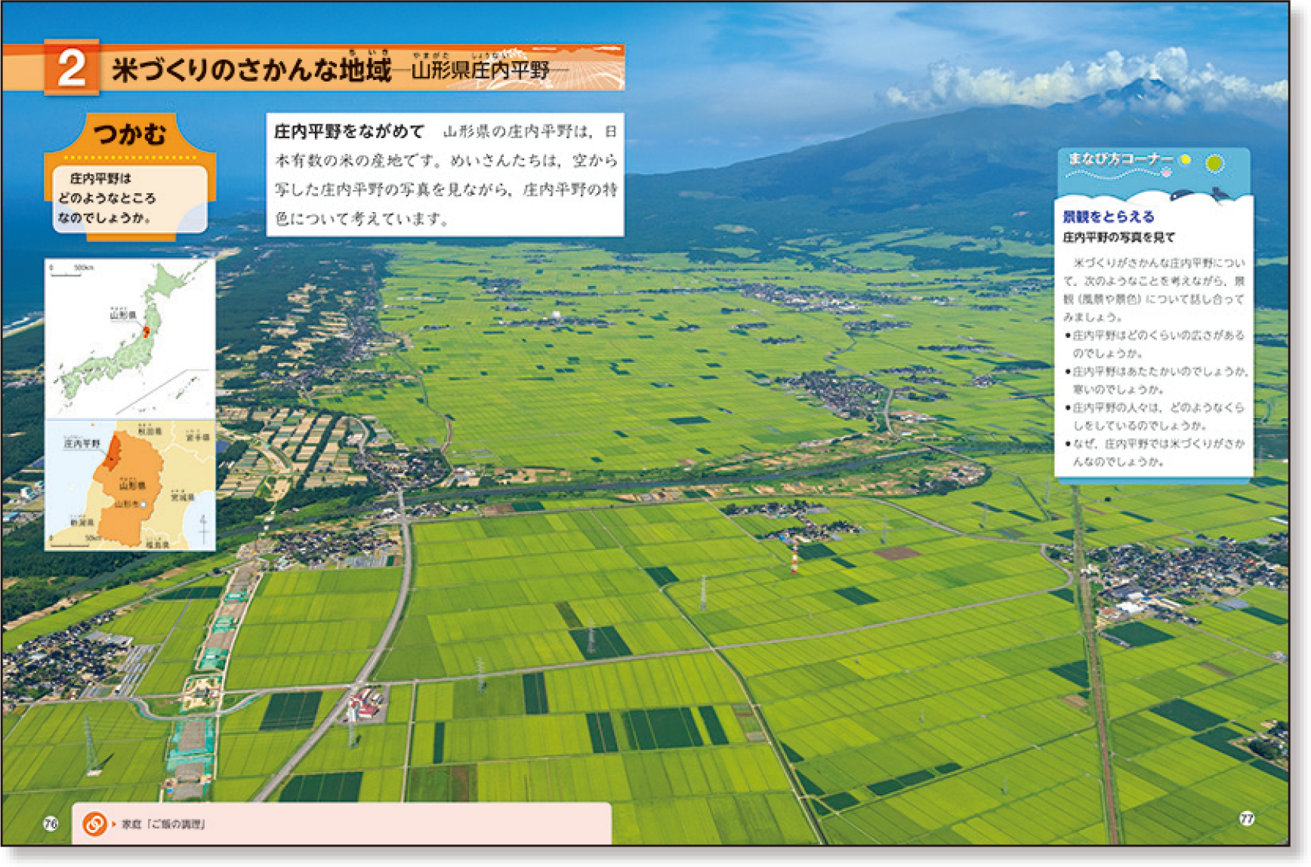Click the large green circle in まなび方コーナー header
This screenshot has height=867, width=1311.
pos(1214,162)
